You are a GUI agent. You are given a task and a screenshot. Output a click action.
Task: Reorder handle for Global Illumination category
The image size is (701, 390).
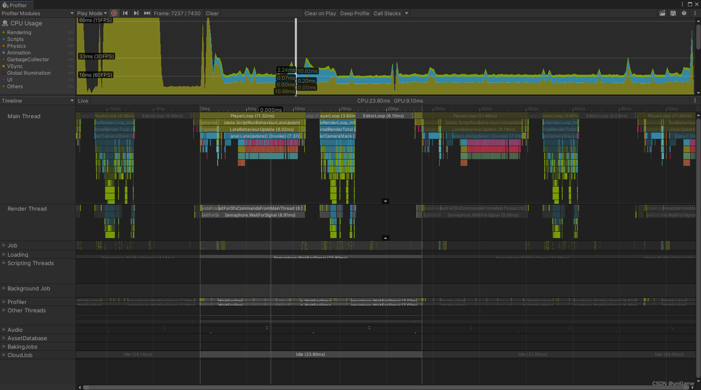click(70, 73)
